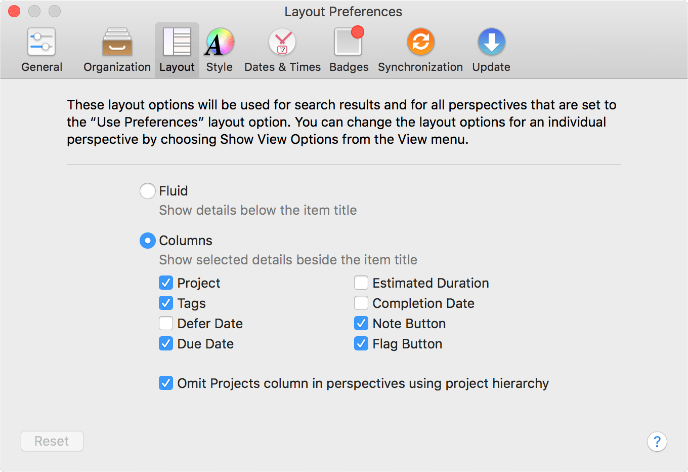Image resolution: width=688 pixels, height=472 pixels.
Task: Enable the Estimated Duration column
Action: point(361,283)
